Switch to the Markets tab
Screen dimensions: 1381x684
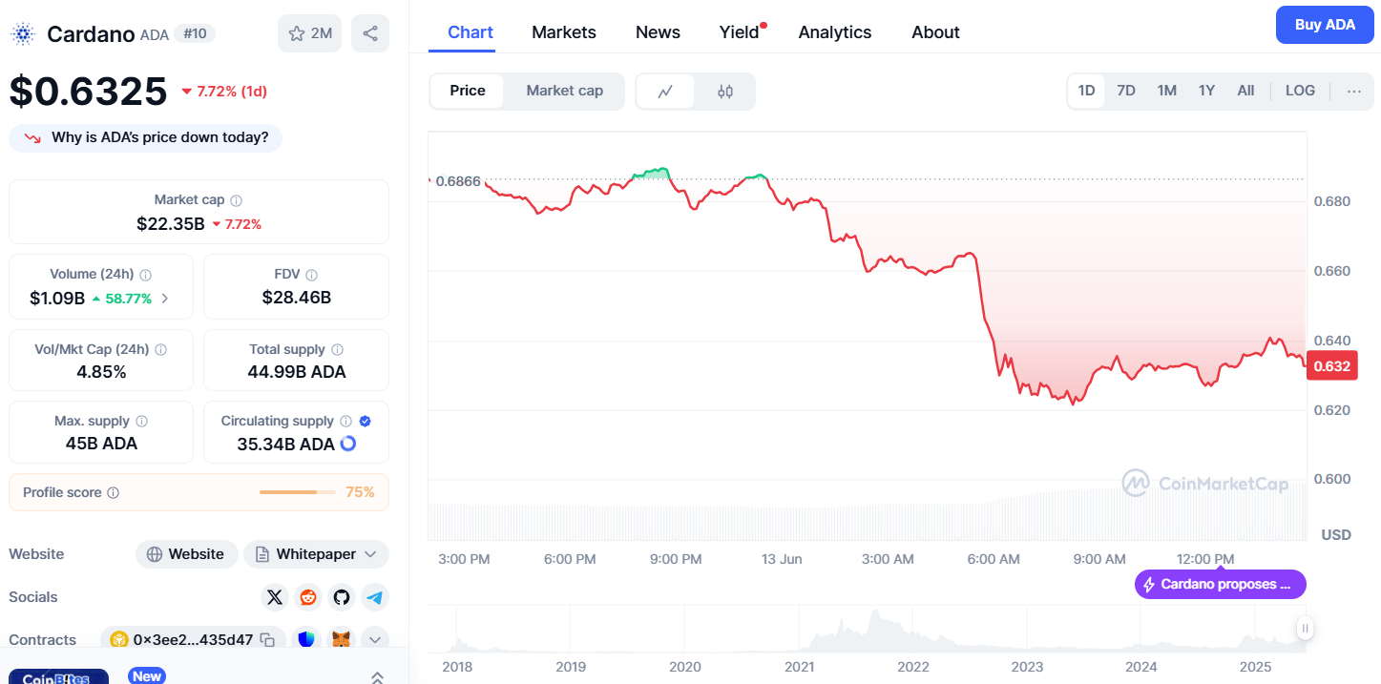pyautogui.click(x=563, y=32)
